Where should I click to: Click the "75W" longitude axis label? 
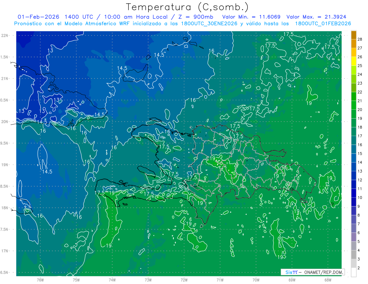(x=76, y=280)
